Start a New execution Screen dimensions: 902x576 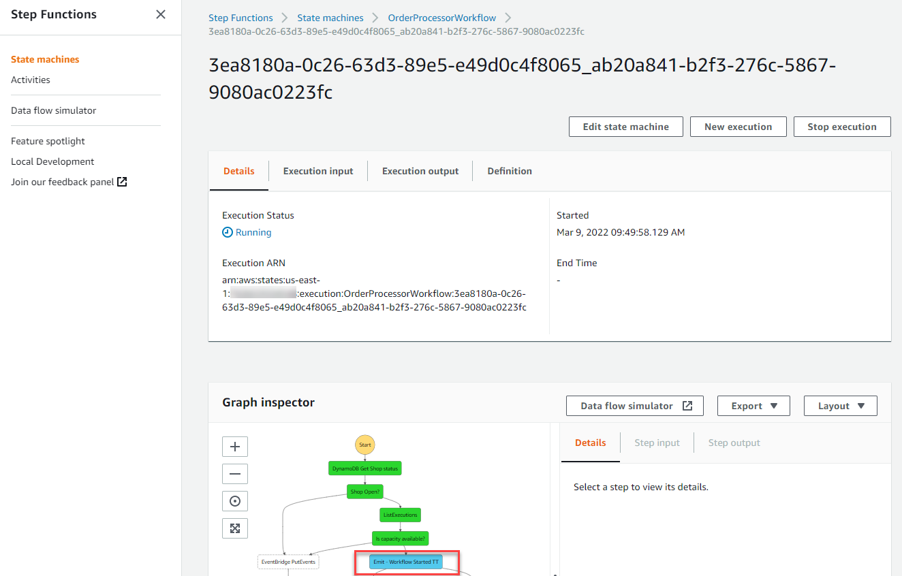pyautogui.click(x=738, y=127)
